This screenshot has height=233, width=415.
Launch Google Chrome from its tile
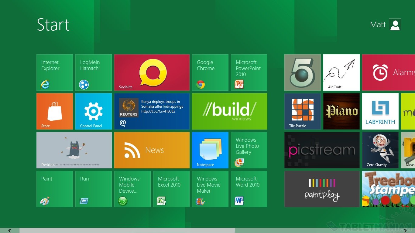pos(210,73)
